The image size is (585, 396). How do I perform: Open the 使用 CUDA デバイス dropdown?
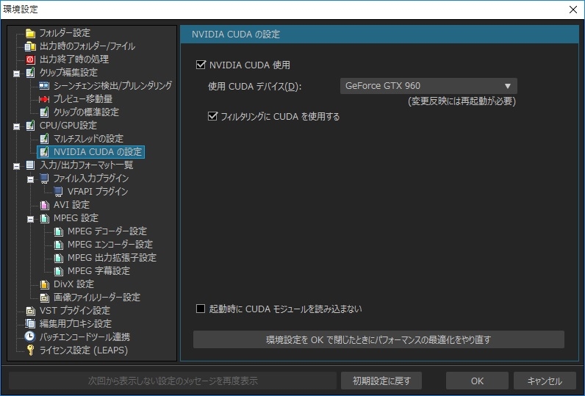coord(428,86)
